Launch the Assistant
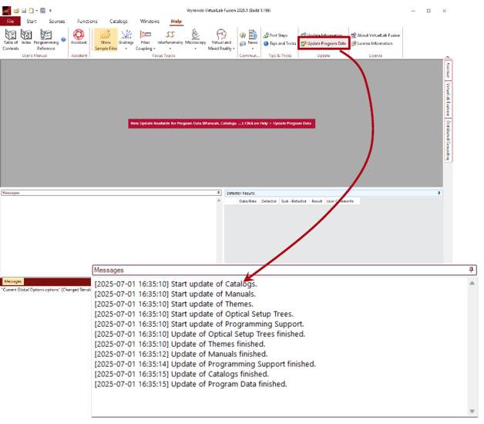 (x=79, y=39)
